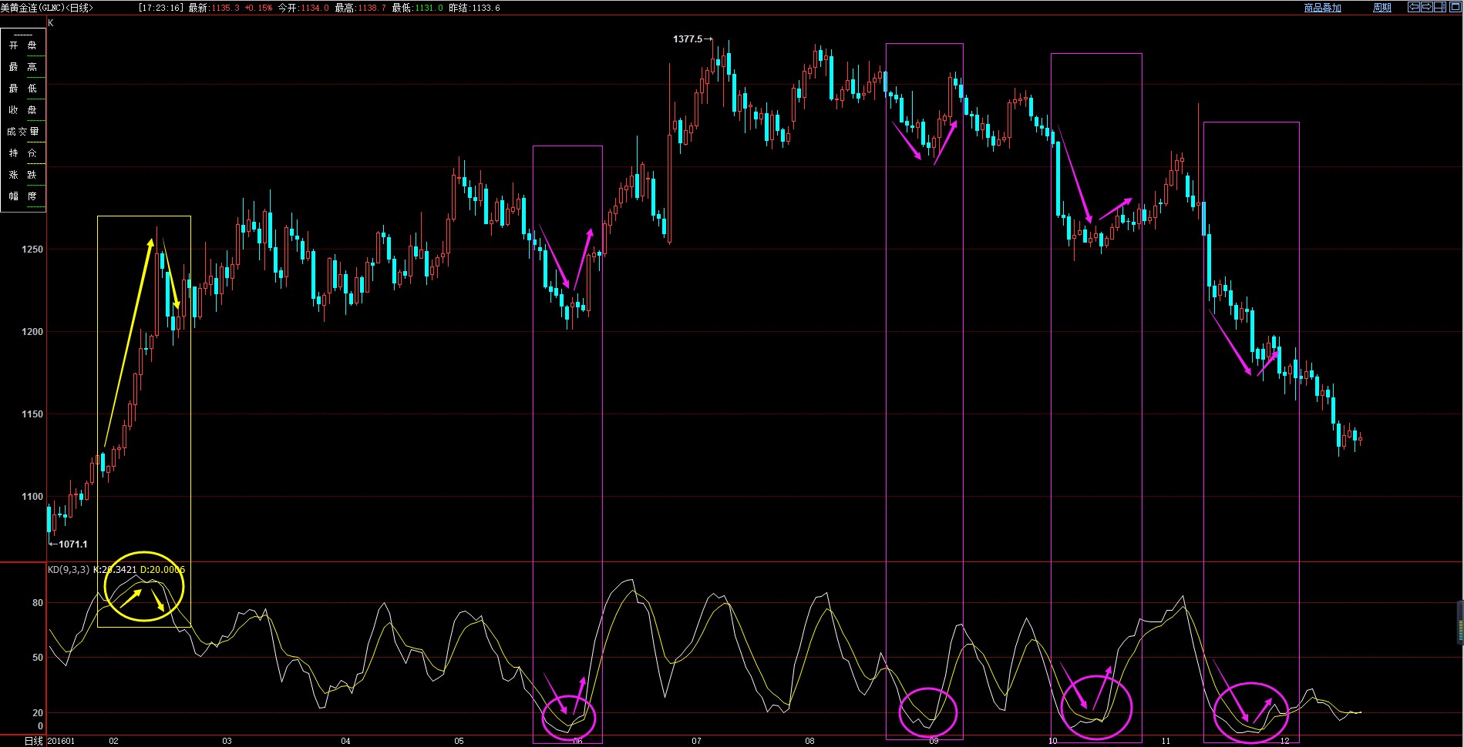Select the 成交量 row in info panel
Viewport: 1464px width, 747px height.
(x=23, y=132)
